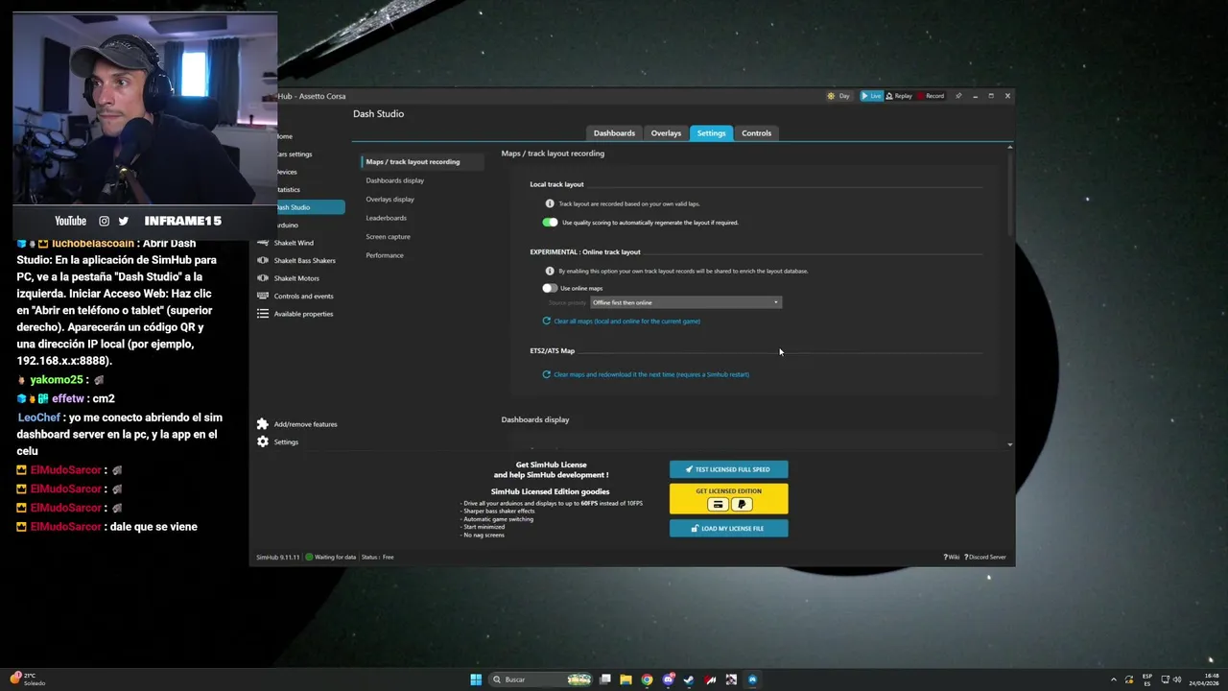The width and height of the screenshot is (1228, 691).
Task: Click info icon beside online layout sharing note
Action: click(x=550, y=271)
